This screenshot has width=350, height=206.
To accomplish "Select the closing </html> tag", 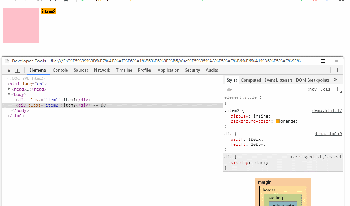I will [16, 116].
